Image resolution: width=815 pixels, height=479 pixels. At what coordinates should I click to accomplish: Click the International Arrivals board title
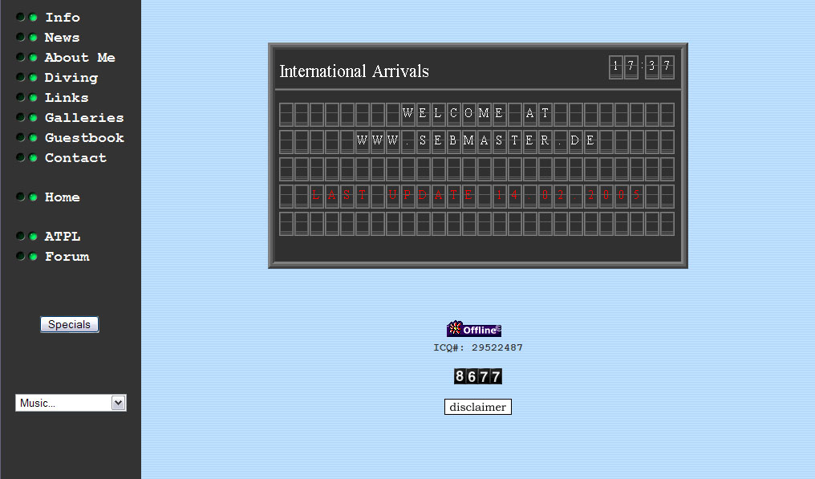tap(354, 71)
